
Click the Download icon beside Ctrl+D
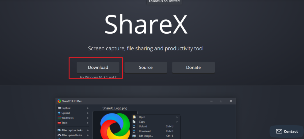tap(134, 131)
